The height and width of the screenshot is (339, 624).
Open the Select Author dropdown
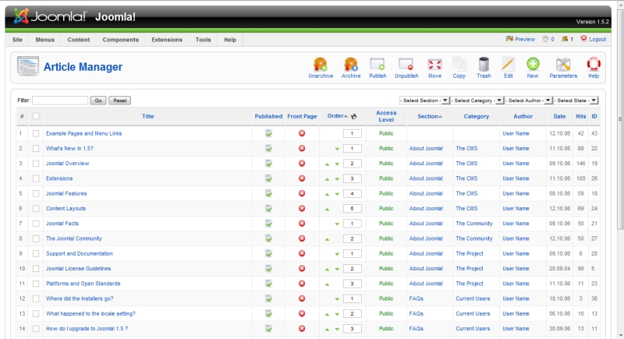click(x=528, y=101)
